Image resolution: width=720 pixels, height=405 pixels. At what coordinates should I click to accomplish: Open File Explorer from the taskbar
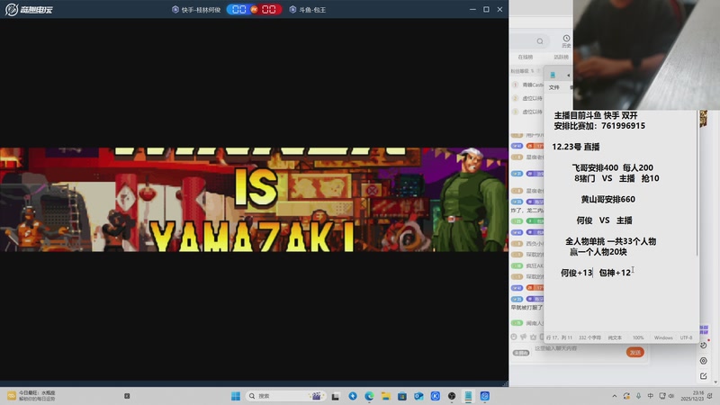pos(386,396)
